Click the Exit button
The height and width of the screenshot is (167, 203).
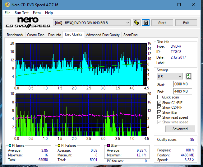186,23
